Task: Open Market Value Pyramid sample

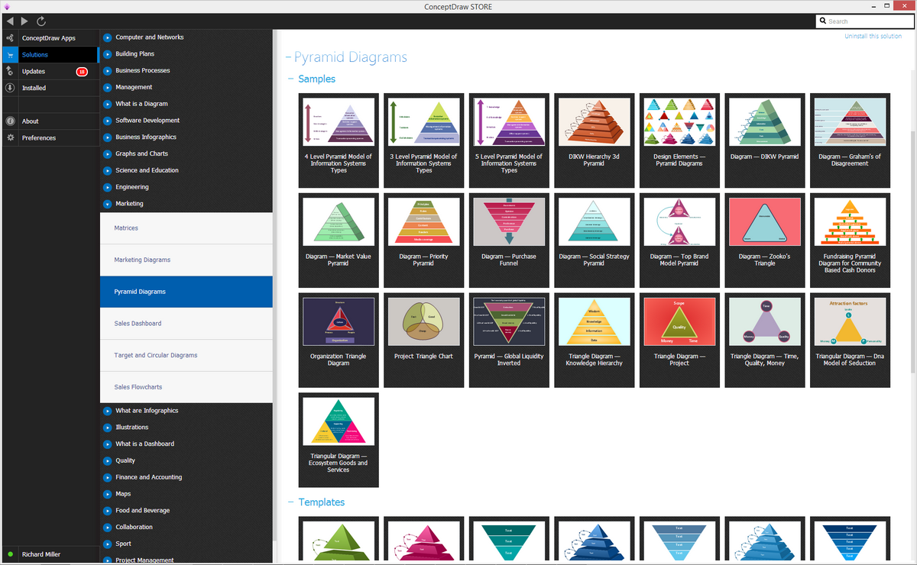Action: point(339,240)
